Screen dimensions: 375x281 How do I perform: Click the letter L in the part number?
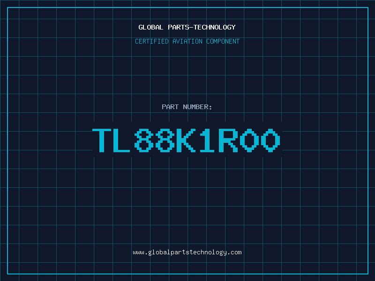tap(121, 140)
